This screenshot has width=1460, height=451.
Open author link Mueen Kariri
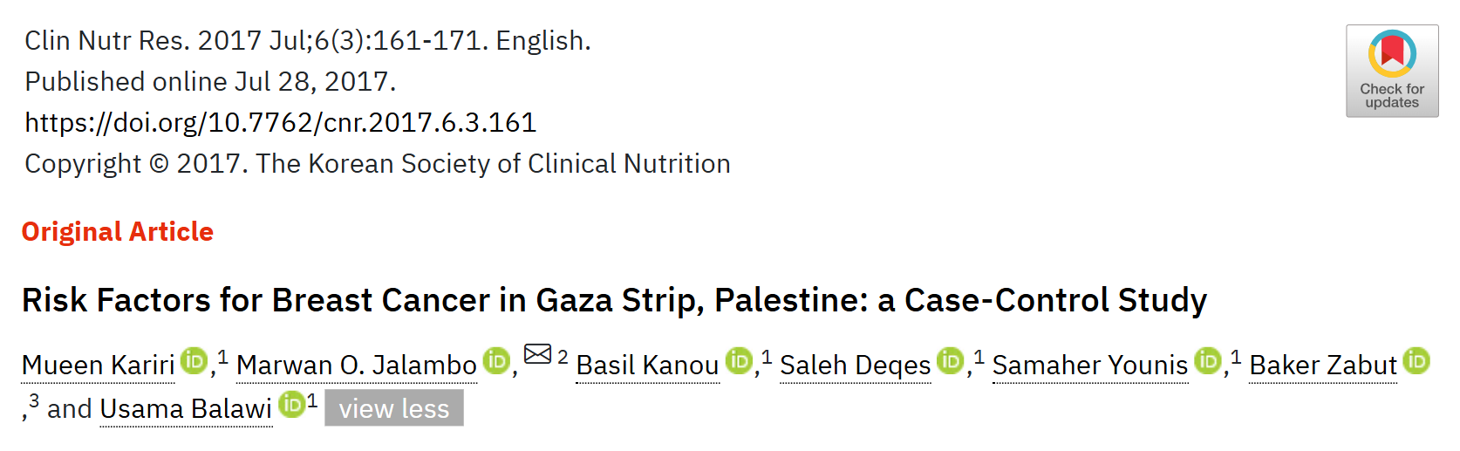tap(99, 366)
